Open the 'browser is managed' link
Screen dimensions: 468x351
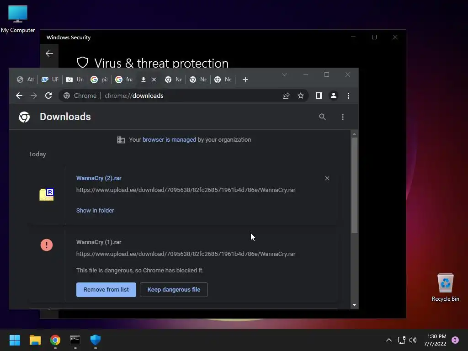(x=169, y=140)
